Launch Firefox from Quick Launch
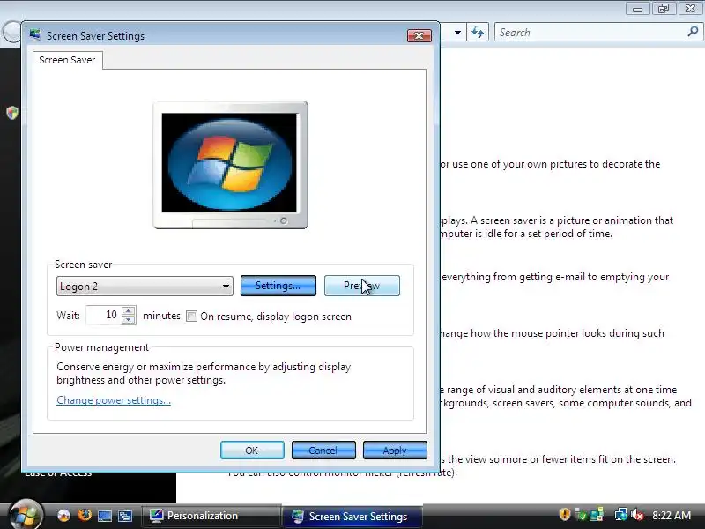 [x=84, y=515]
